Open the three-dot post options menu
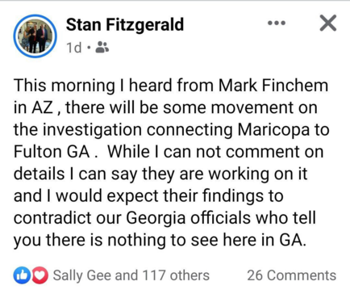The width and height of the screenshot is (350, 298). [277, 23]
